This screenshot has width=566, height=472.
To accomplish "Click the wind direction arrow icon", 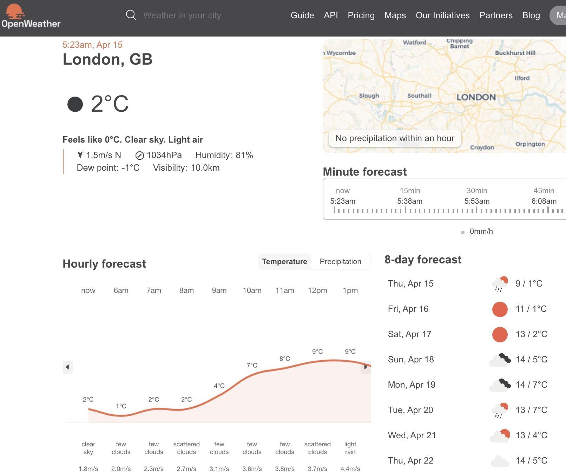I will point(80,155).
